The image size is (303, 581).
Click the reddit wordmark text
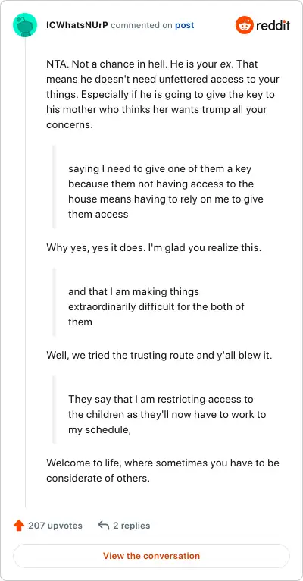(273, 25)
